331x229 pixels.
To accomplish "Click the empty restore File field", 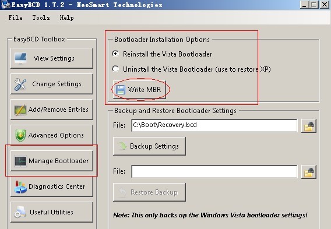I will coord(214,171).
